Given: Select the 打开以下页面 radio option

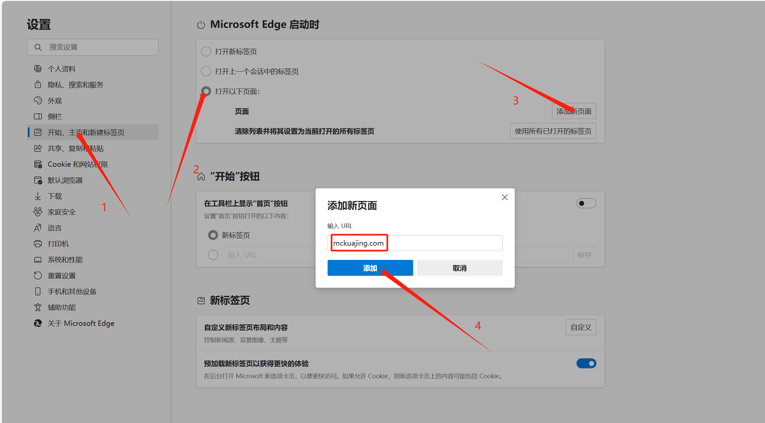Looking at the screenshot, I should (206, 91).
